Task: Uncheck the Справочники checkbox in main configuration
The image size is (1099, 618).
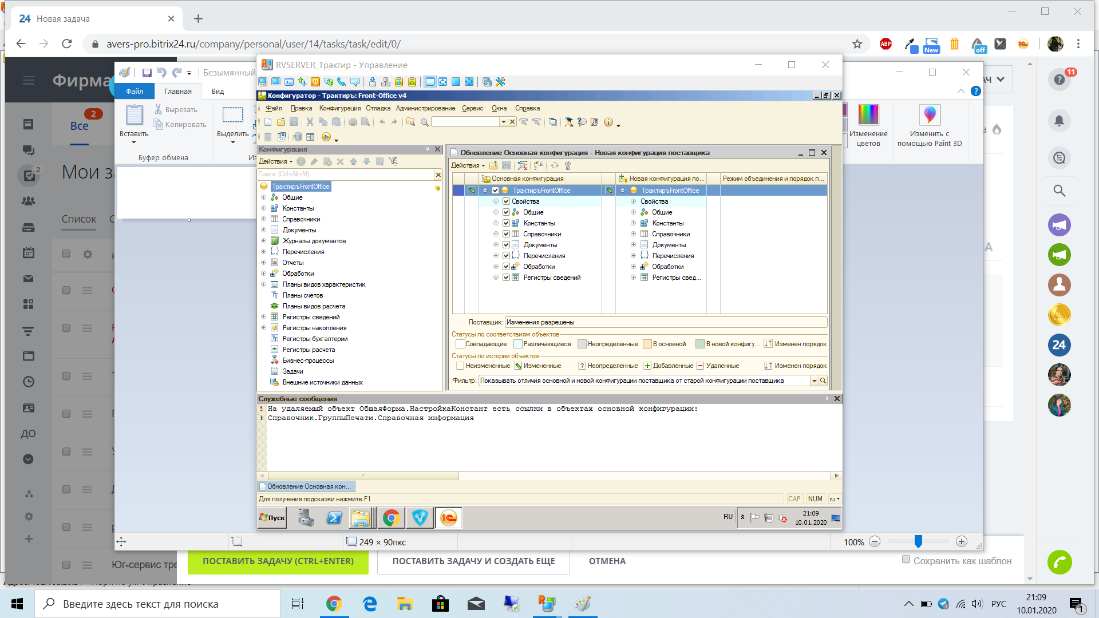Action: 506,234
